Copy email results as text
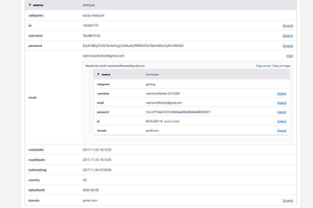 (263, 66)
